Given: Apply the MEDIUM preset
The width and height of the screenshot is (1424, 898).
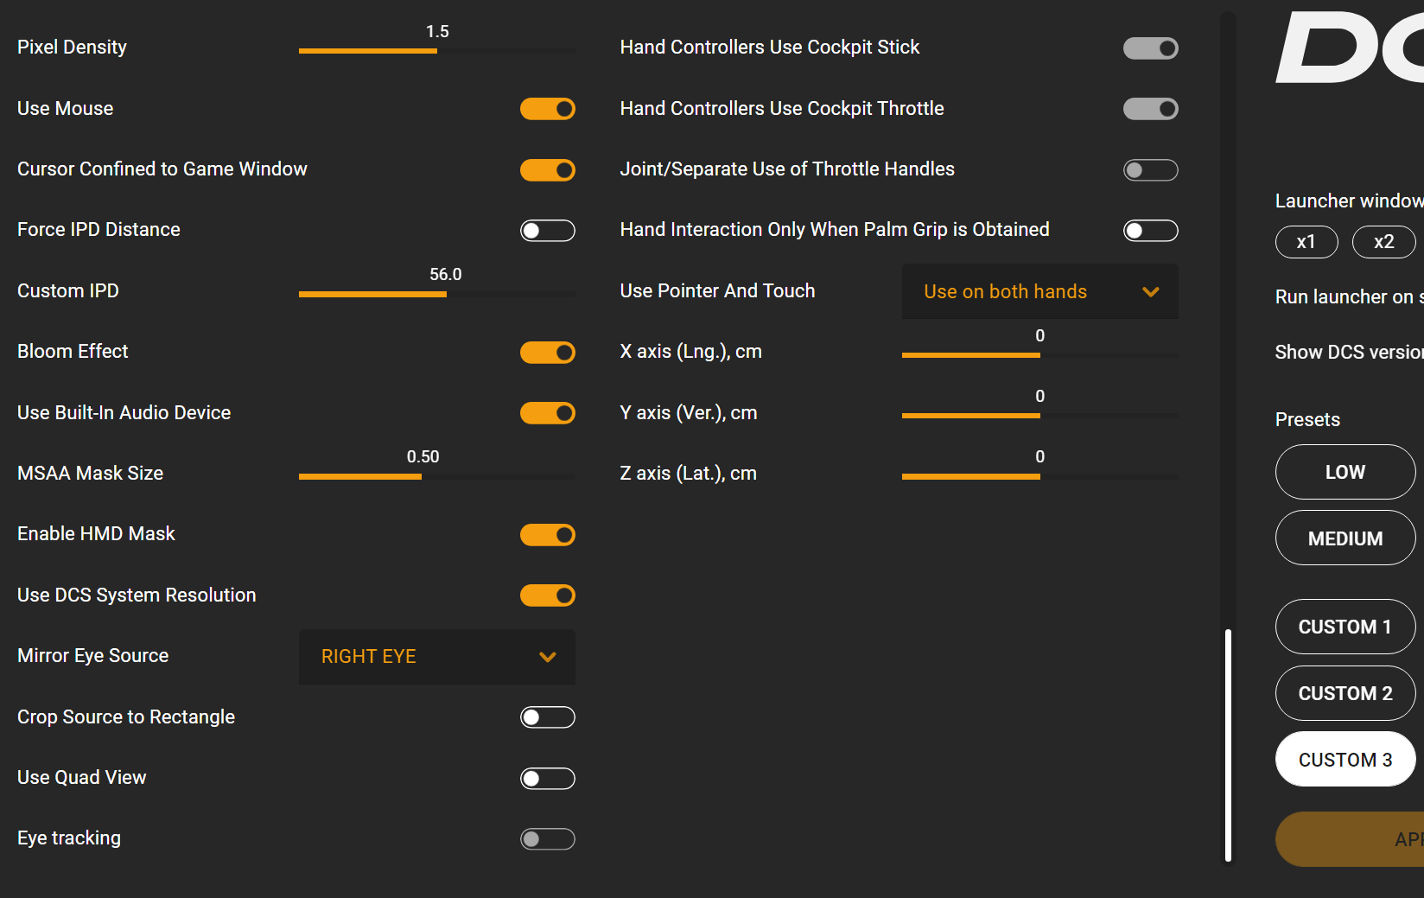Looking at the screenshot, I should click(1345, 538).
